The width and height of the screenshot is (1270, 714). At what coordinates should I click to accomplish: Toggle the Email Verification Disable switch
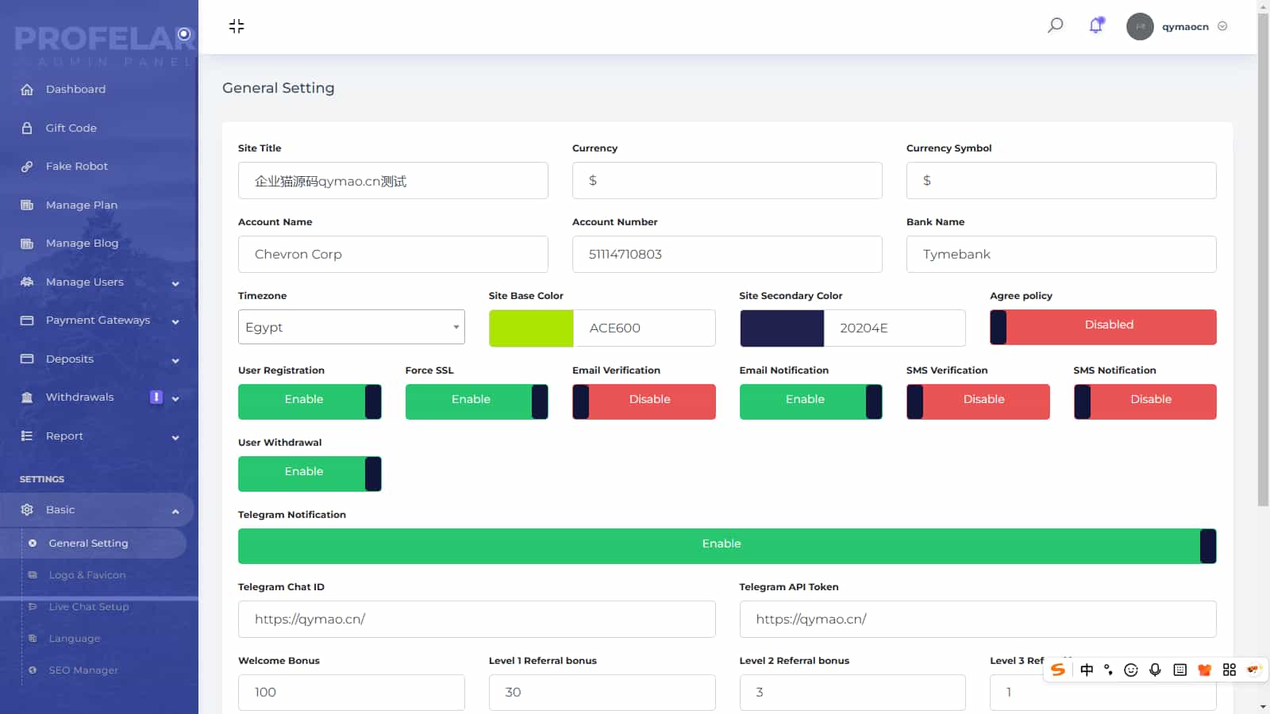tap(644, 401)
